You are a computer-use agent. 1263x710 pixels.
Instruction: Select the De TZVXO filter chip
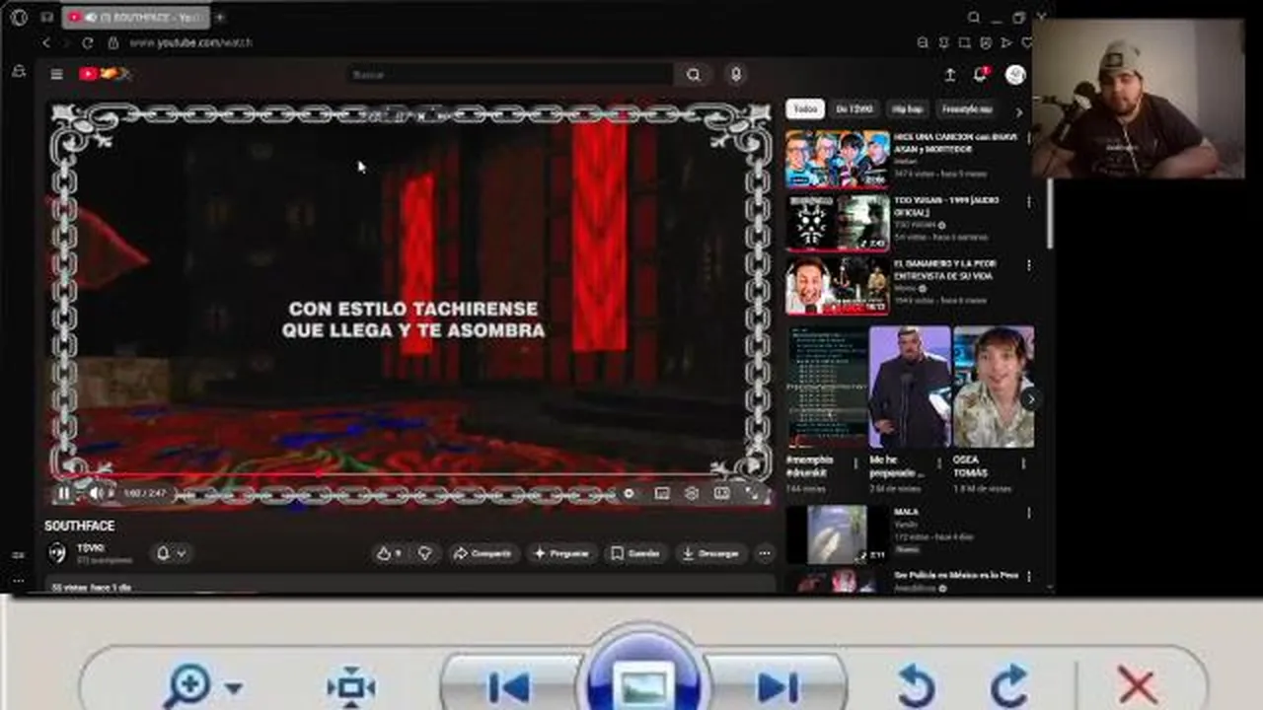click(854, 109)
